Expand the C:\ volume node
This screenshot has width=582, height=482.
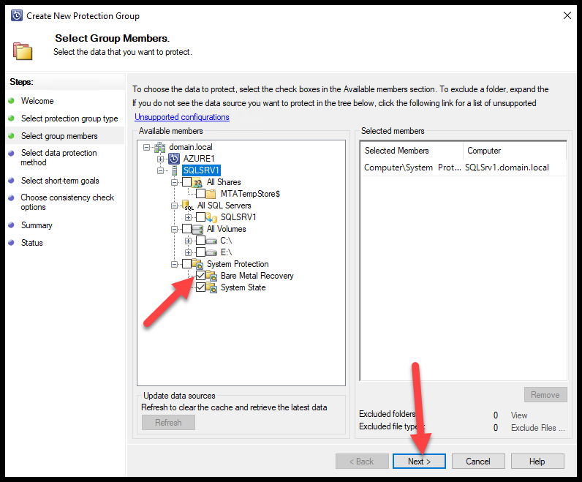pyautogui.click(x=188, y=241)
